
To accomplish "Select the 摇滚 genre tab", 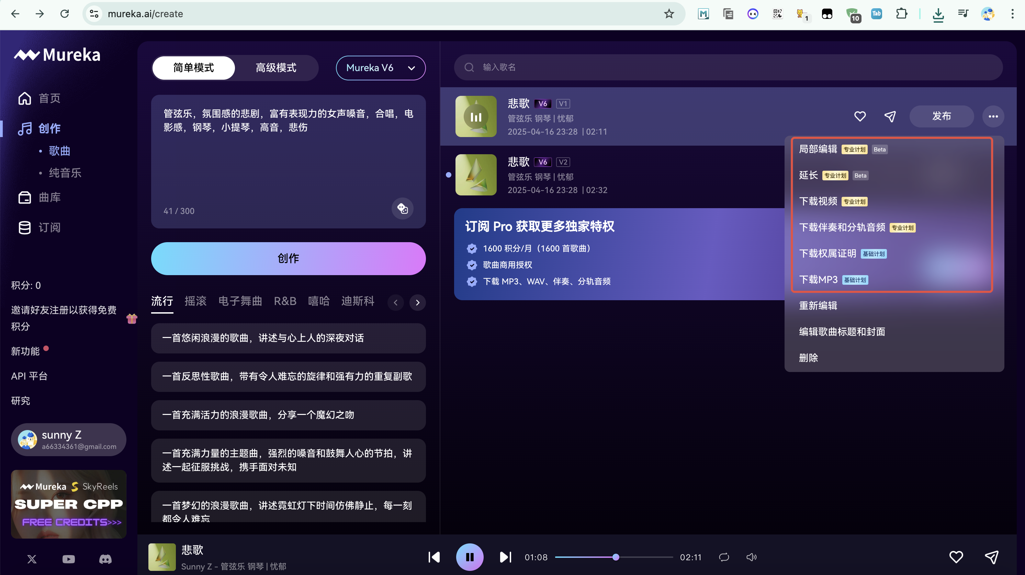I will [x=195, y=301].
